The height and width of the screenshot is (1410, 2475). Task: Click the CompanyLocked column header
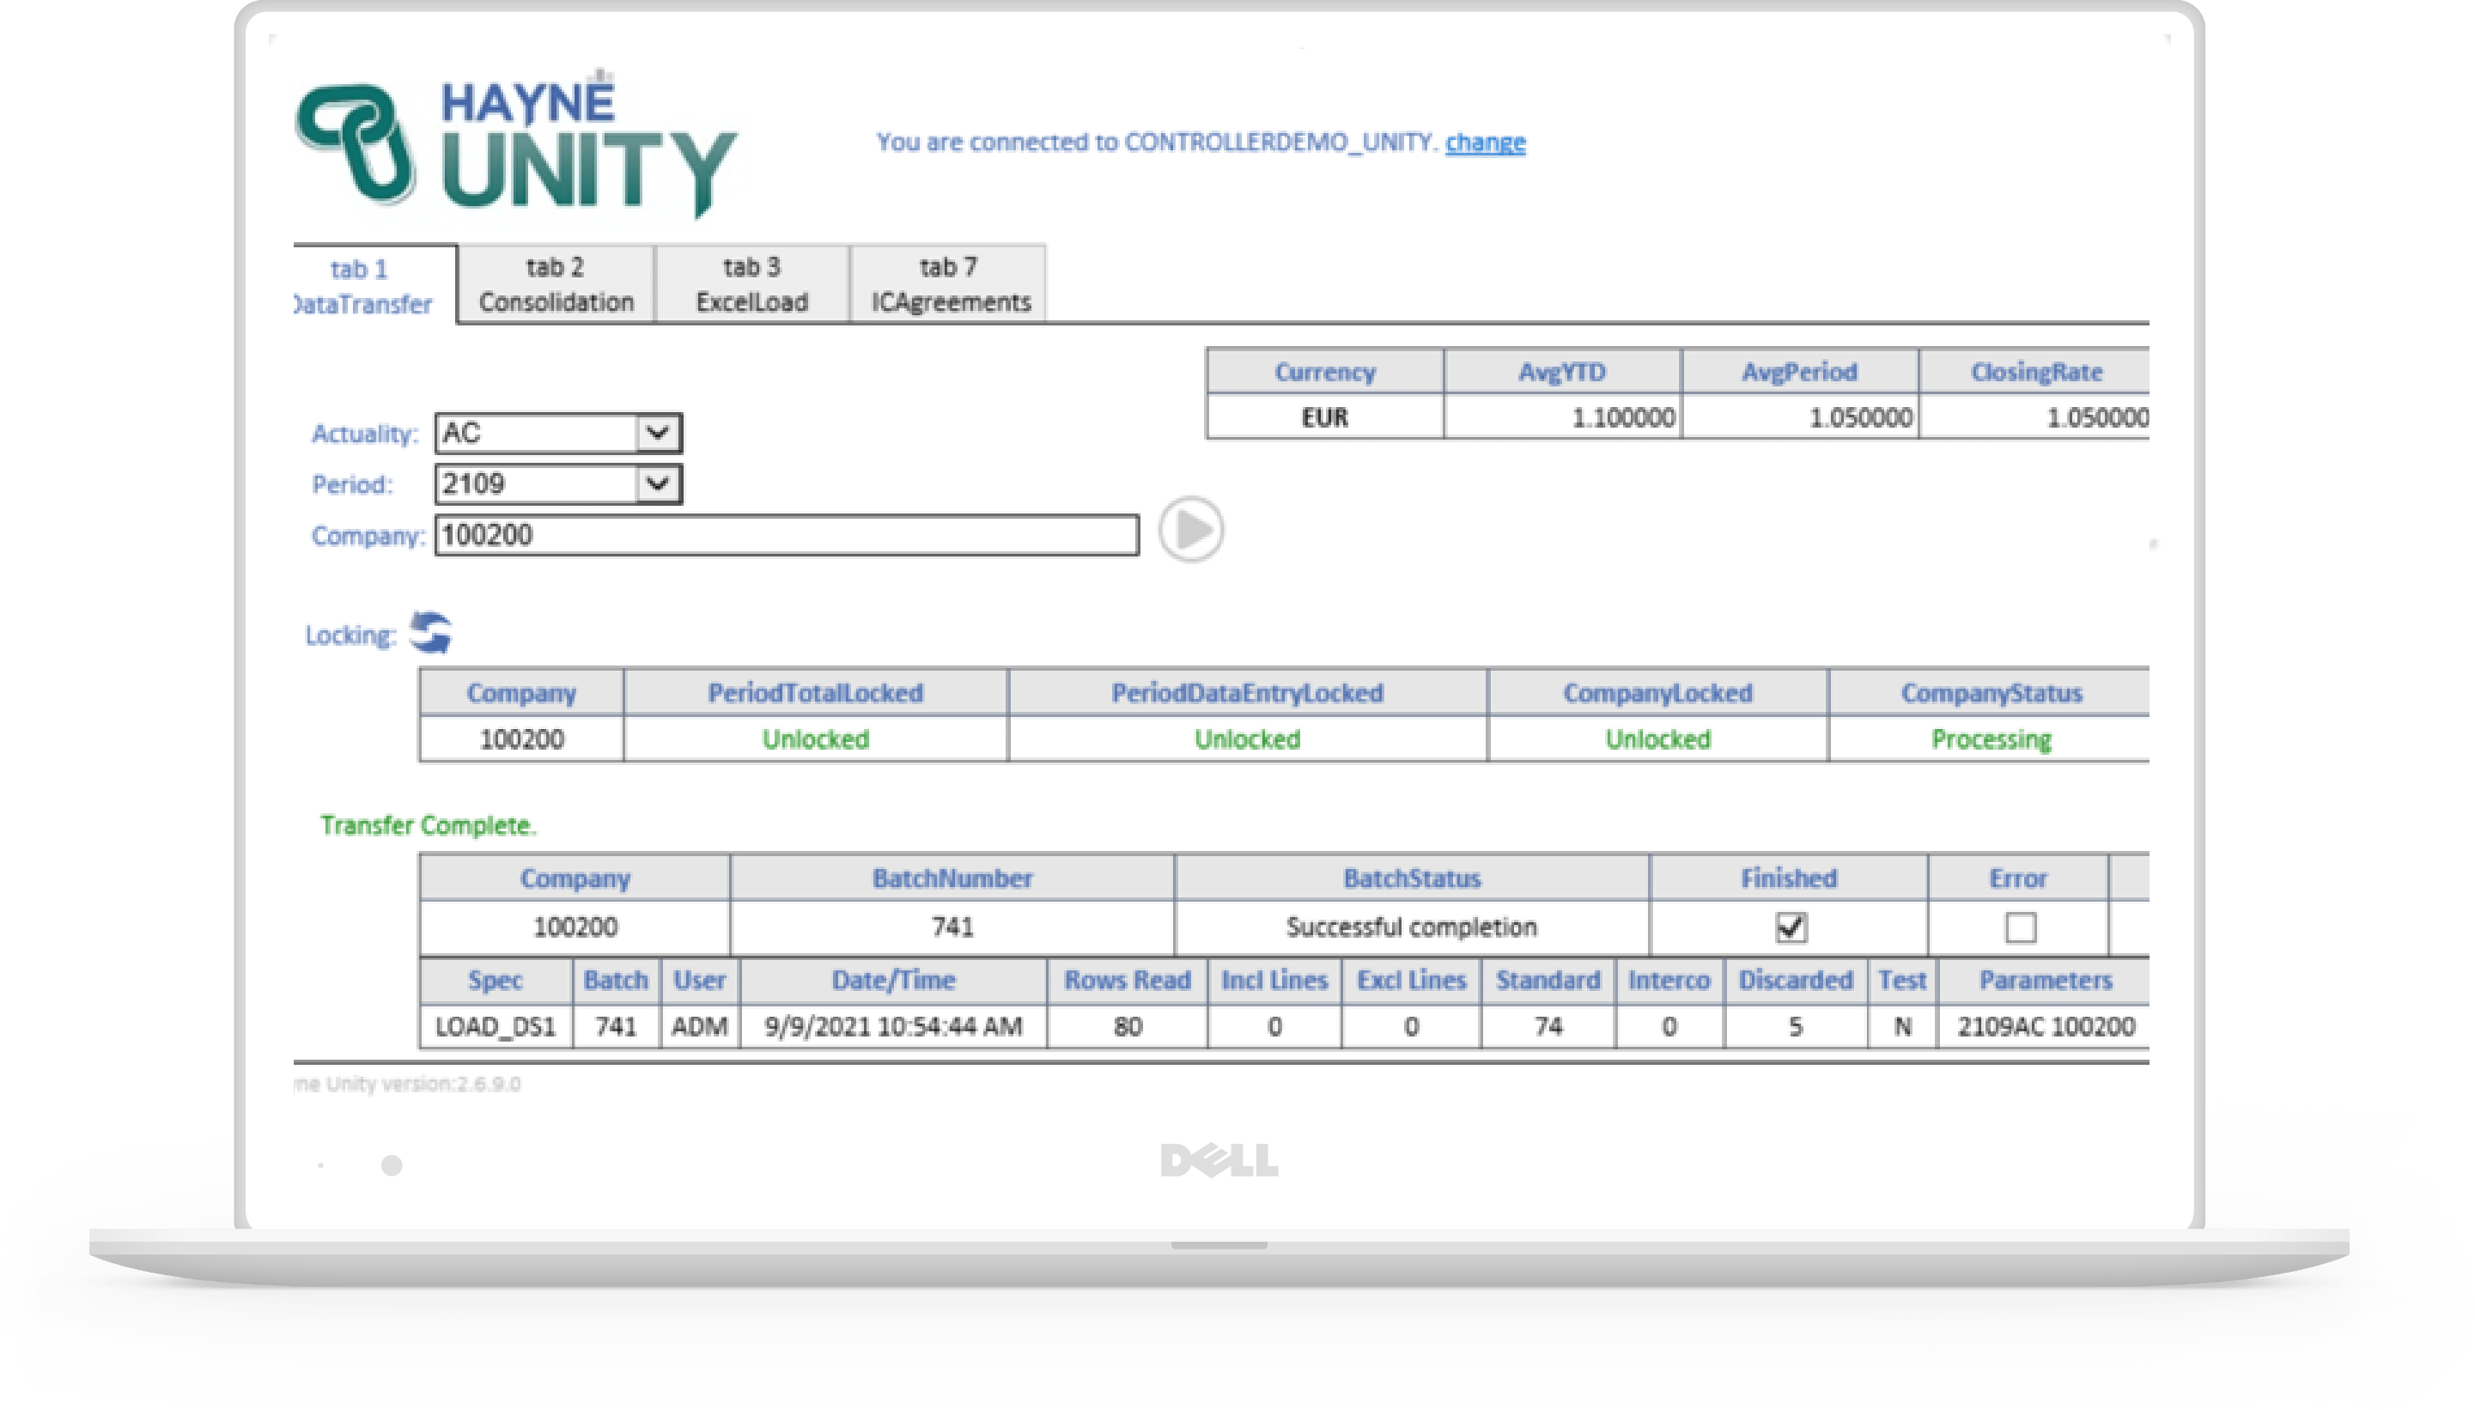pos(1657,693)
